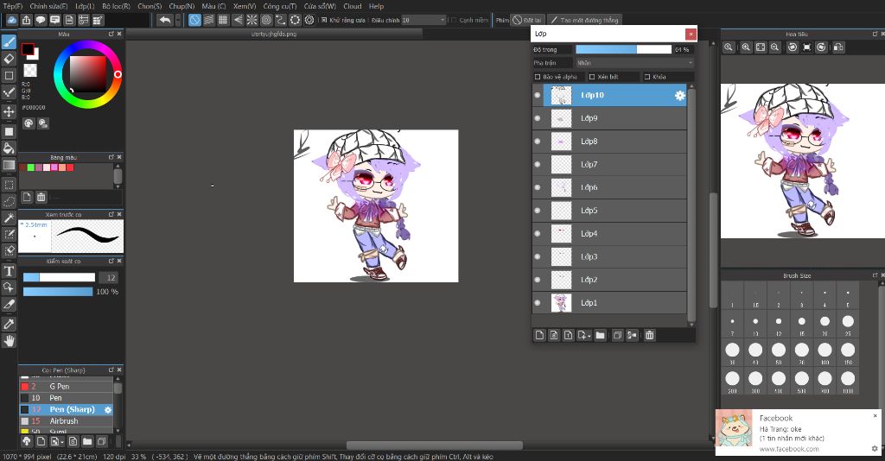This screenshot has height=461, width=885.
Task: Zoom out using the navigator panel icon
Action: pyautogui.click(x=775, y=47)
